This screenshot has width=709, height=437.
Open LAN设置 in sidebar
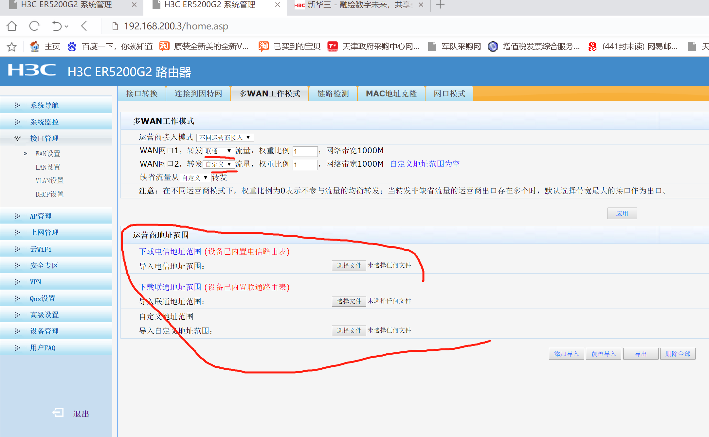tap(48, 167)
